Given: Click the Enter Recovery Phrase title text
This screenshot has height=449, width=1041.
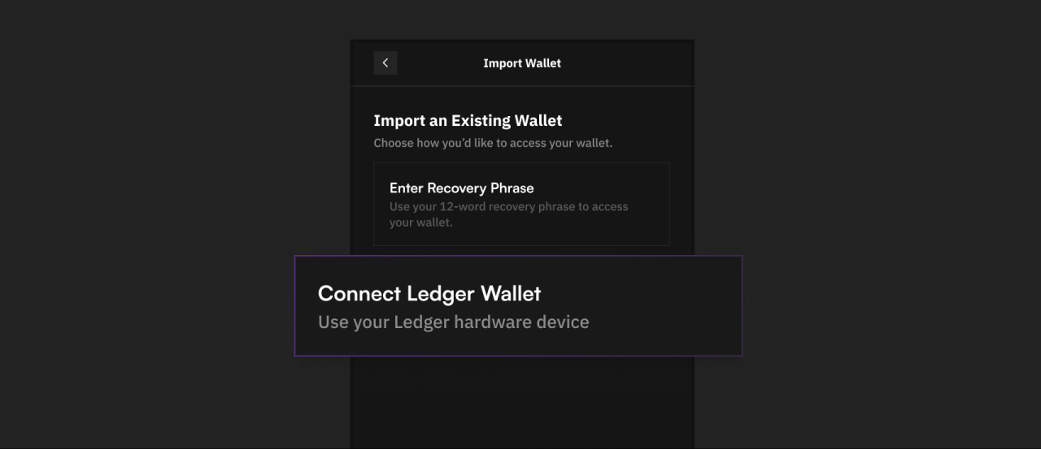Looking at the screenshot, I should point(462,188).
